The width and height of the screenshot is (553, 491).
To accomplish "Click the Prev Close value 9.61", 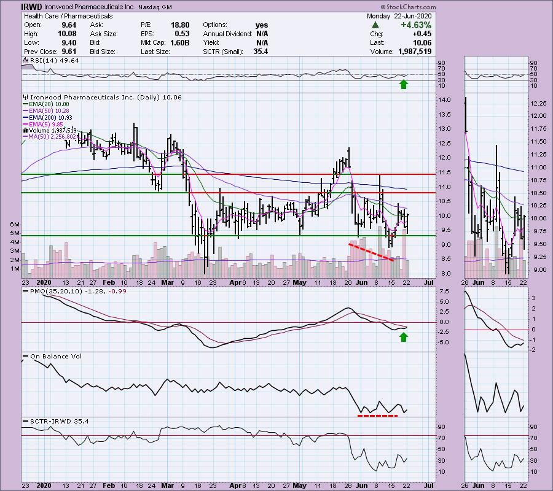I will point(69,52).
